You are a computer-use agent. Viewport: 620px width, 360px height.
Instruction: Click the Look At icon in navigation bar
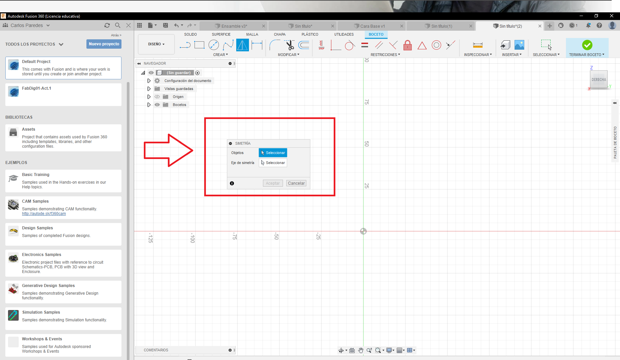point(352,350)
